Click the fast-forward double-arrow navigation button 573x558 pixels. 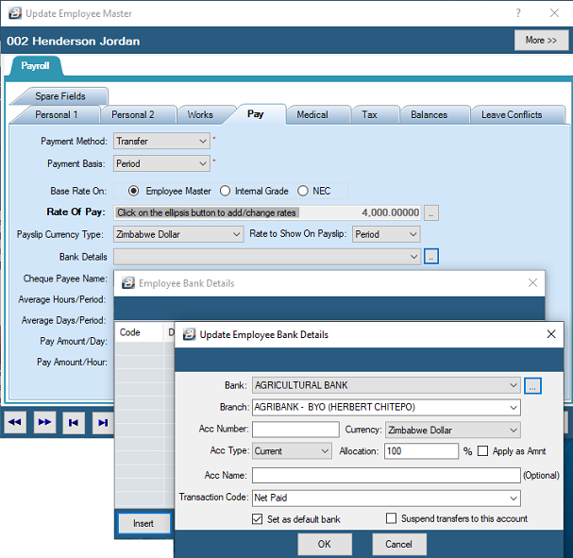(x=44, y=422)
